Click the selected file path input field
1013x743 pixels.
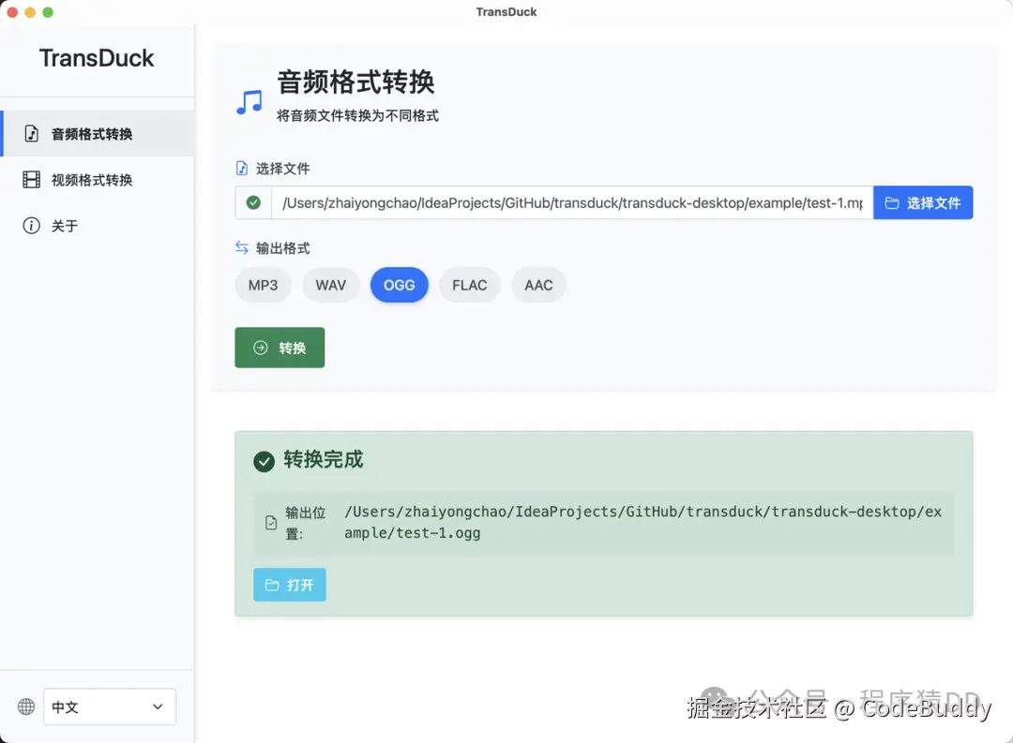click(572, 202)
